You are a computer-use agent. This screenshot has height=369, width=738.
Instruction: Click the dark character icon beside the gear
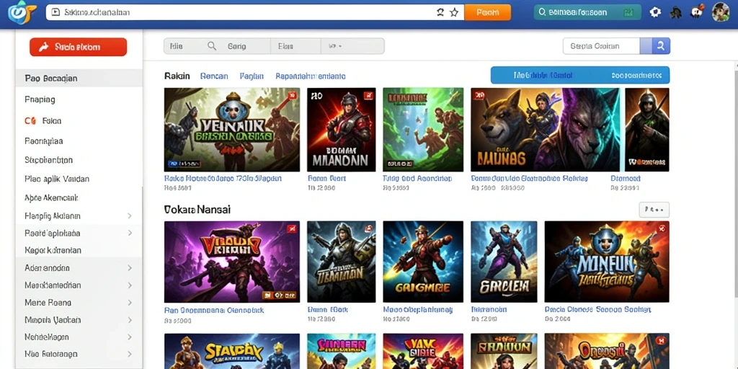(x=676, y=12)
